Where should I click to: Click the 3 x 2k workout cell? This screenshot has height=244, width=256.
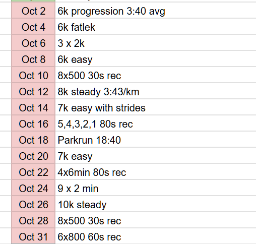[x=156, y=42]
